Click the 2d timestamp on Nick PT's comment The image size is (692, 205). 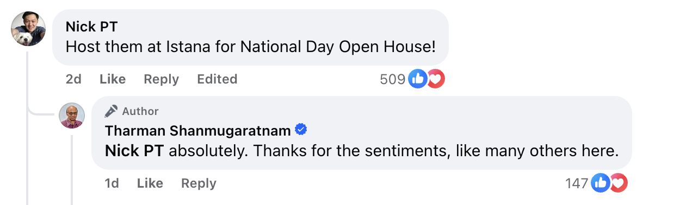tap(73, 79)
